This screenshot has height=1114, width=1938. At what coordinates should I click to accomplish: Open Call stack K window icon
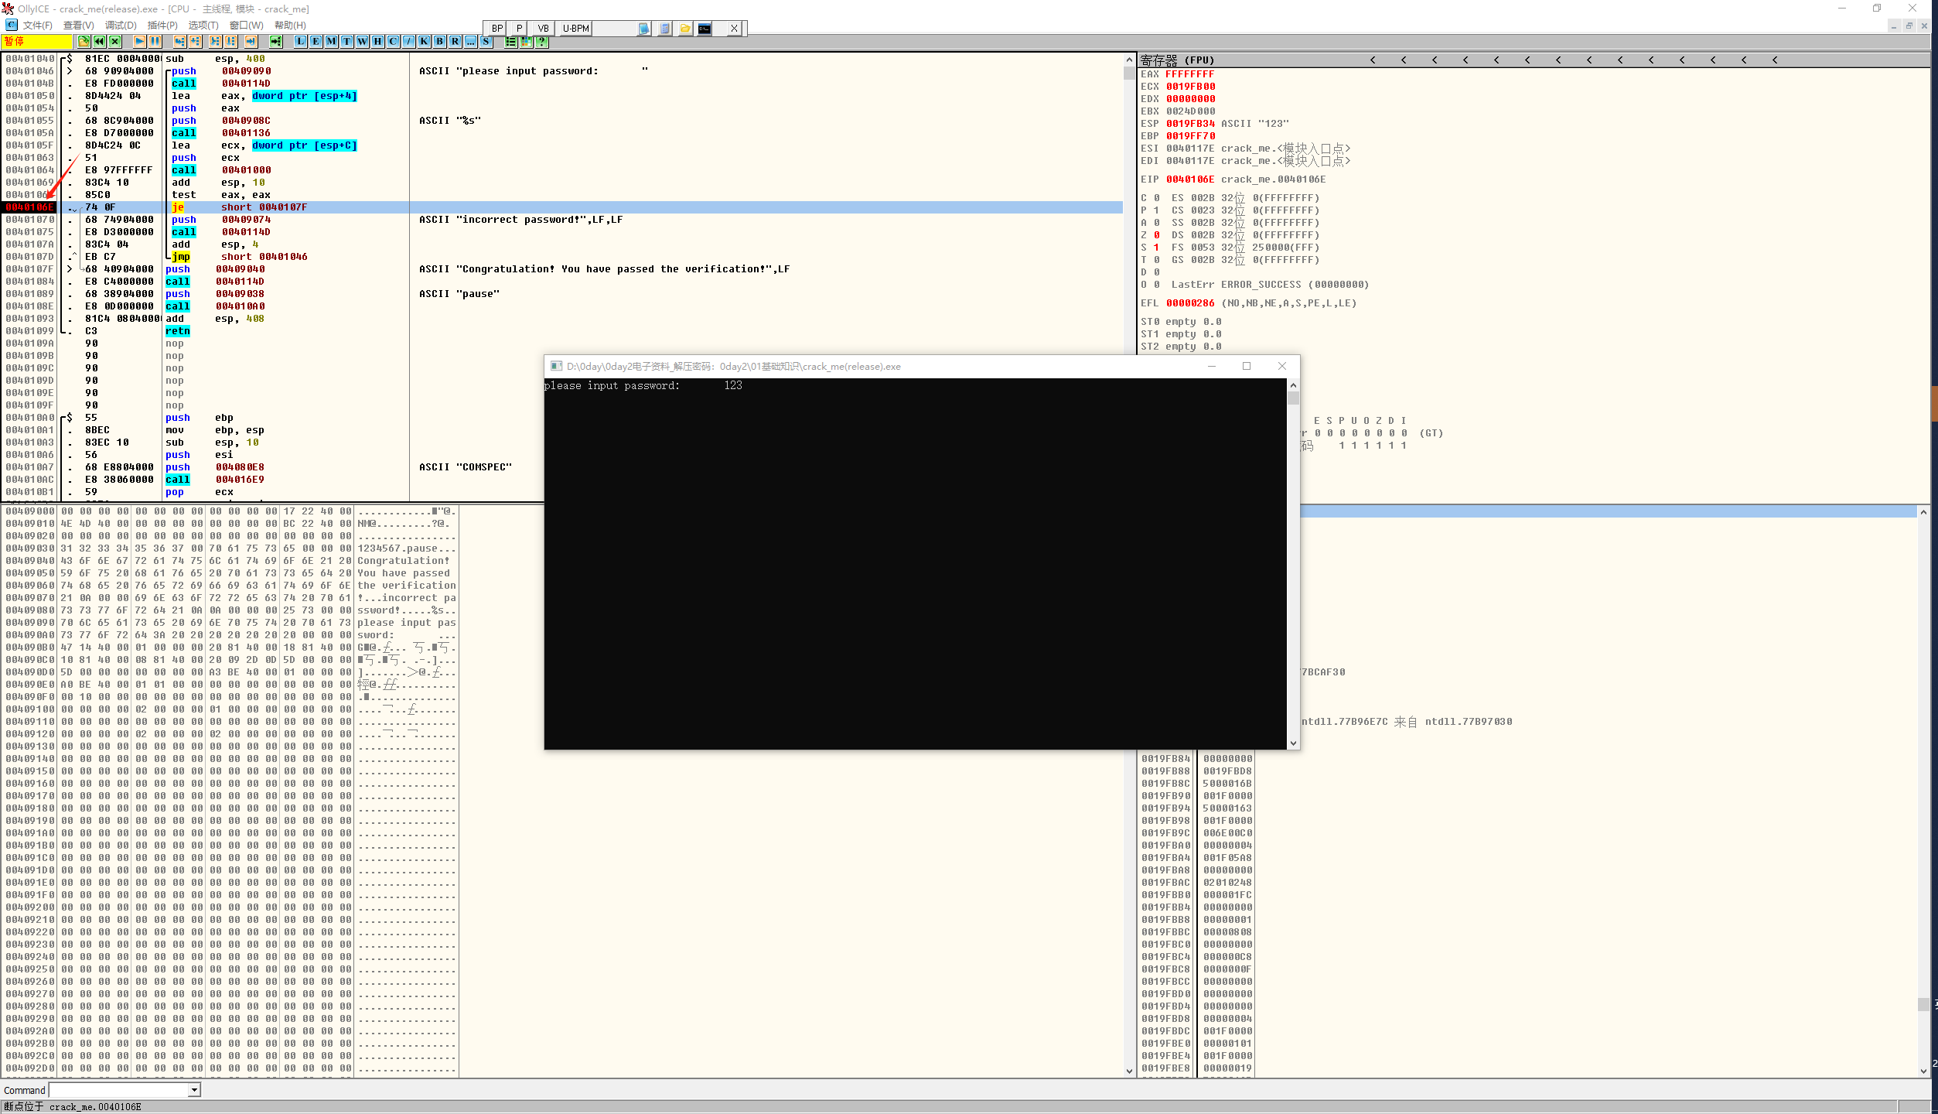point(424,41)
